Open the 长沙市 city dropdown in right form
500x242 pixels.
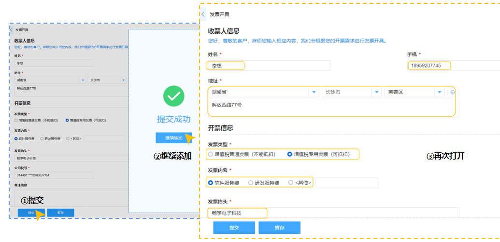(x=376, y=92)
